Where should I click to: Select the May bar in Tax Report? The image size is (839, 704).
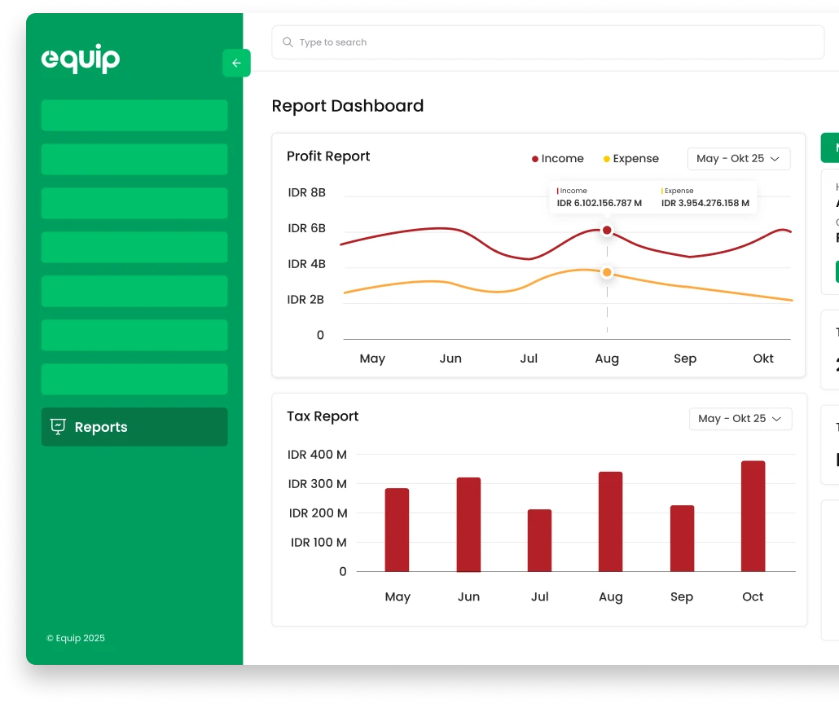click(x=397, y=530)
